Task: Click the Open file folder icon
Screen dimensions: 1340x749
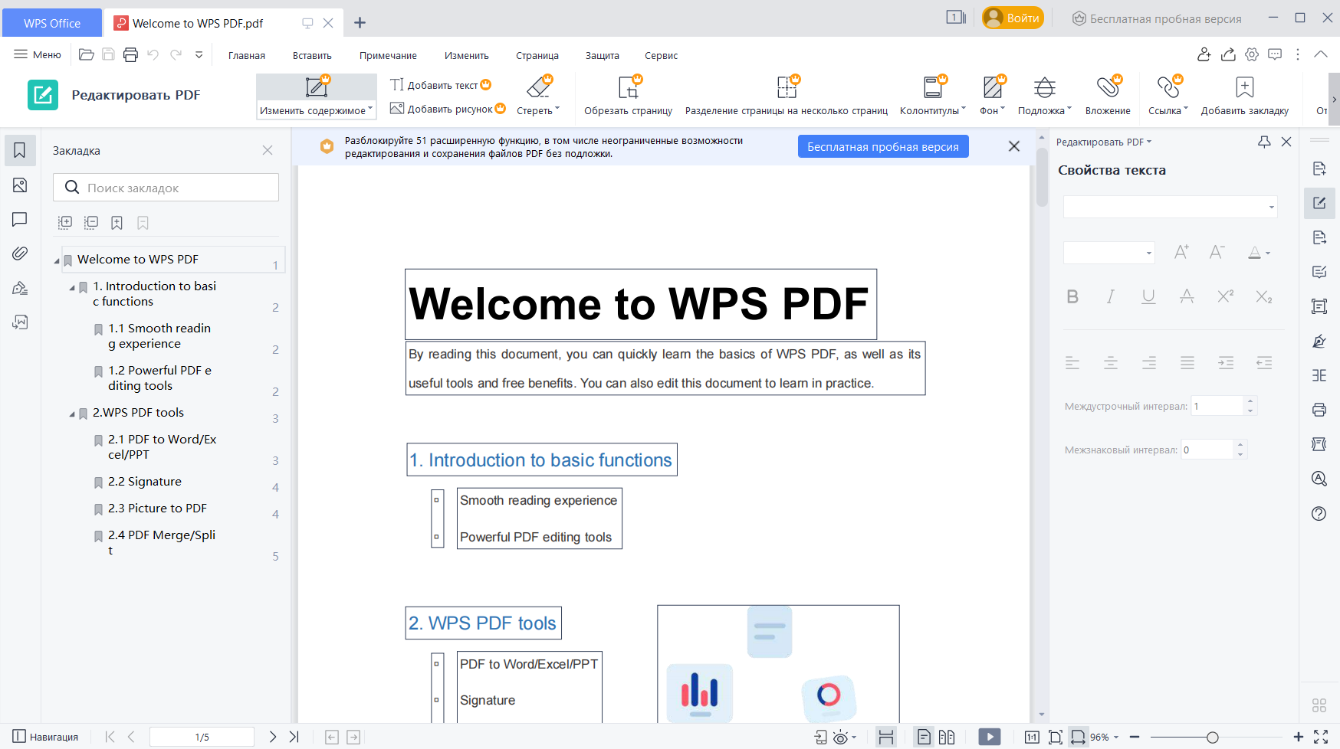Action: 87,54
